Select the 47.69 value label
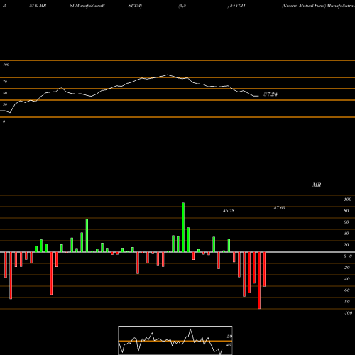Image resolution: width=355 pixels, height=355 pixels. pos(280,208)
